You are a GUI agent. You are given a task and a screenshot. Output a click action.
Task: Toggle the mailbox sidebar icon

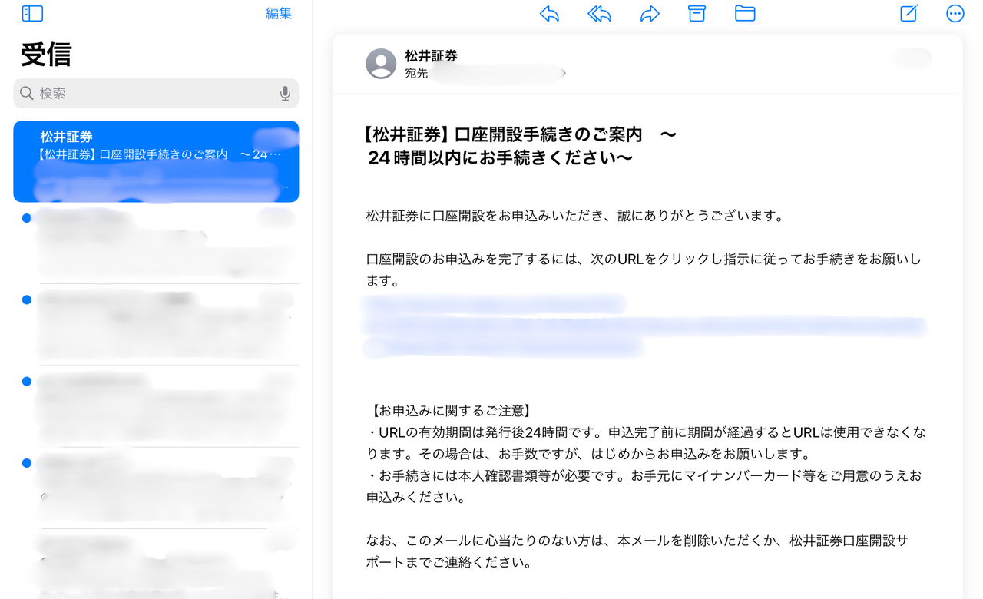click(x=32, y=13)
